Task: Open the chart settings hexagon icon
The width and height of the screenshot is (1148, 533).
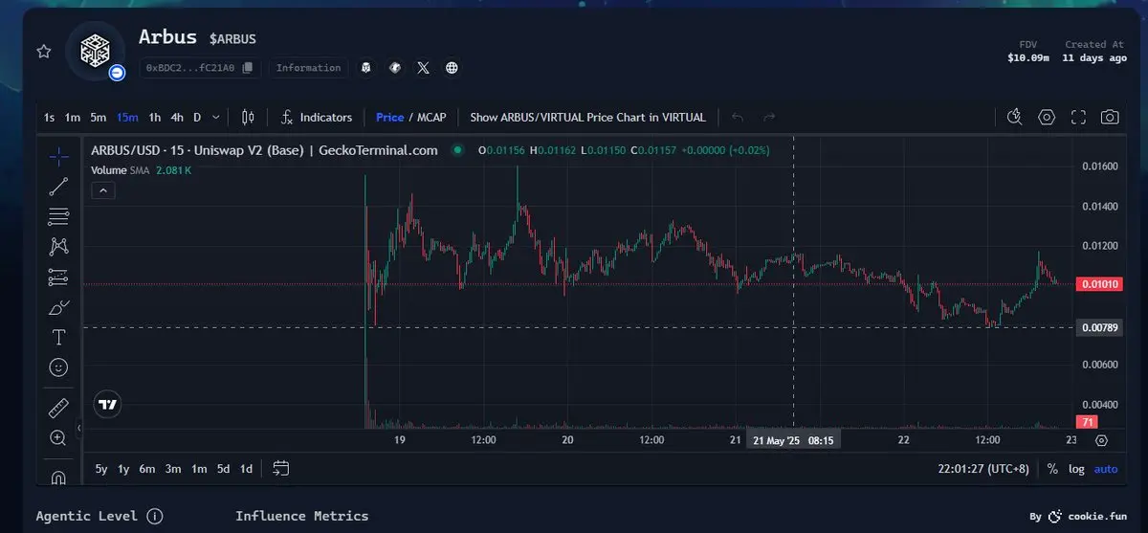Action: point(1047,118)
